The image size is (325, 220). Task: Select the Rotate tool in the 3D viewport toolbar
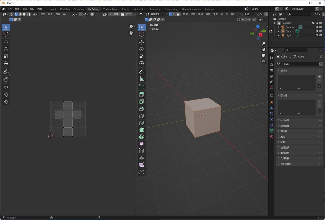(x=142, y=49)
